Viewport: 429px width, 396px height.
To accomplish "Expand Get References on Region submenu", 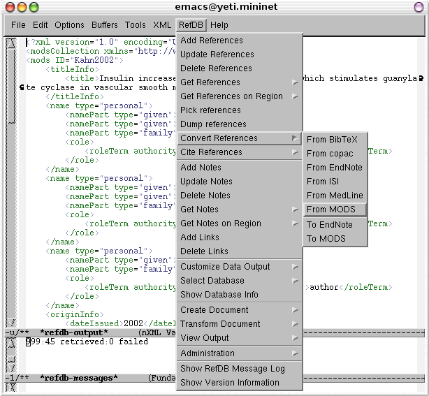I will pyautogui.click(x=240, y=96).
